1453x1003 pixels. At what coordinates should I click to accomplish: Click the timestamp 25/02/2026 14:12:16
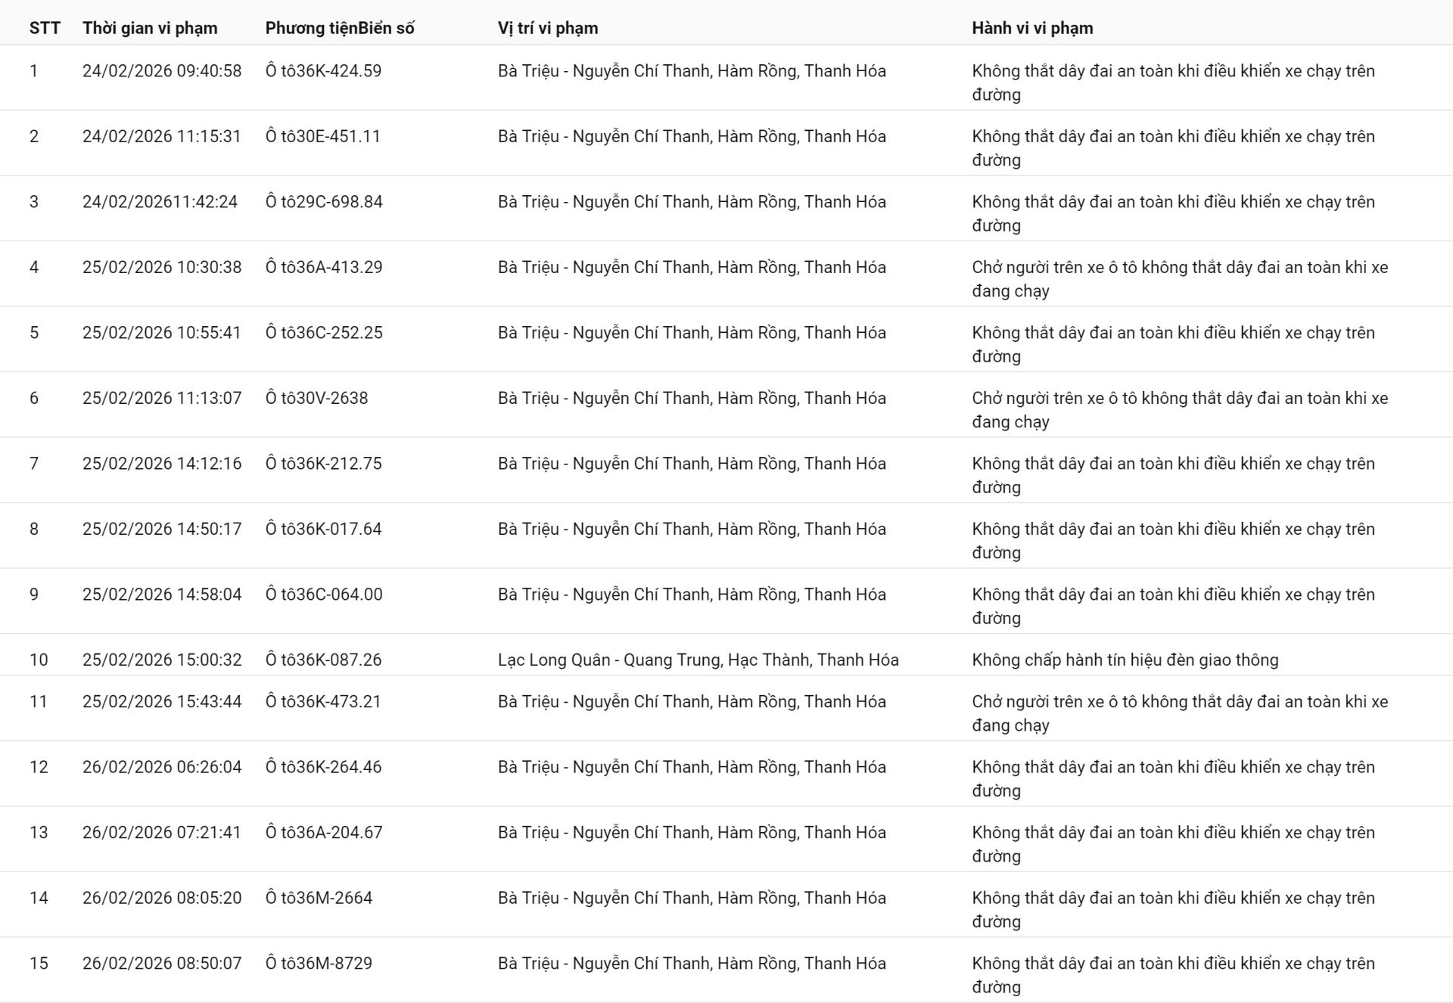162,464
